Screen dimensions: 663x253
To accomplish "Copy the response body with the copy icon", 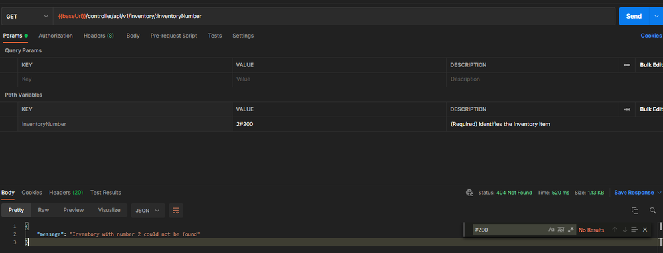I will pos(634,211).
